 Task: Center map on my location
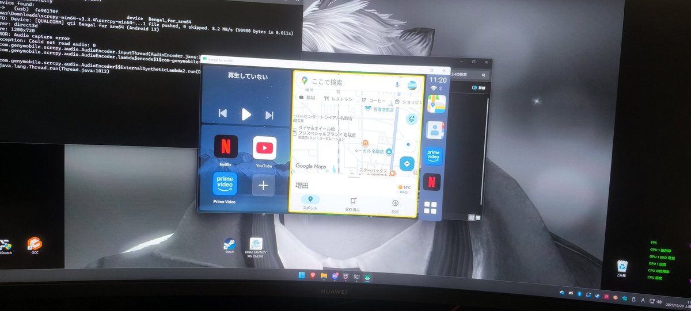click(x=408, y=145)
